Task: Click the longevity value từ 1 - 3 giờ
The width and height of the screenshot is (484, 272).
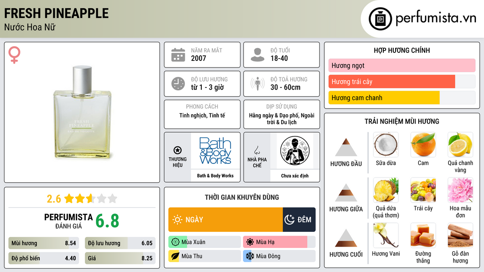Action: [x=207, y=87]
